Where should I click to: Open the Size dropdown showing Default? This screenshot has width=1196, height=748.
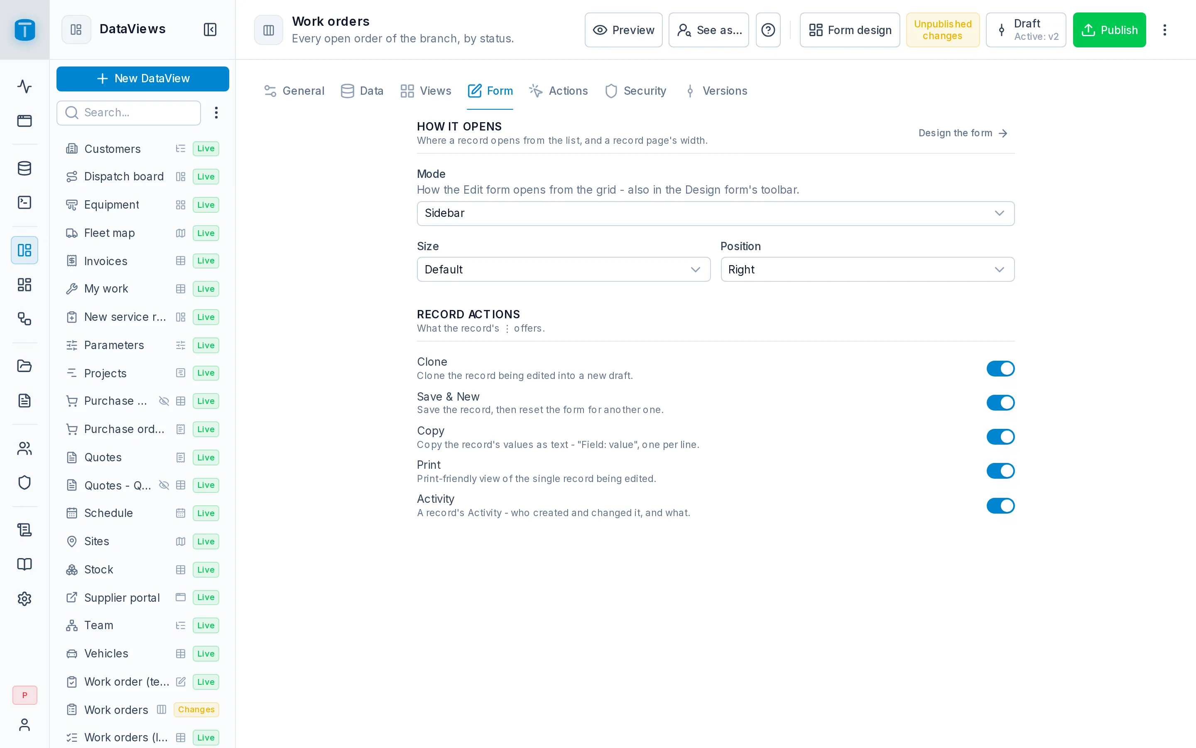tap(564, 270)
